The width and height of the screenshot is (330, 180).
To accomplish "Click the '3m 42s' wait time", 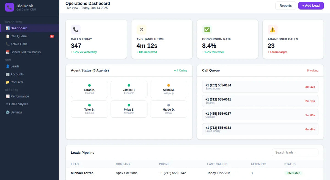I will click(310, 87).
